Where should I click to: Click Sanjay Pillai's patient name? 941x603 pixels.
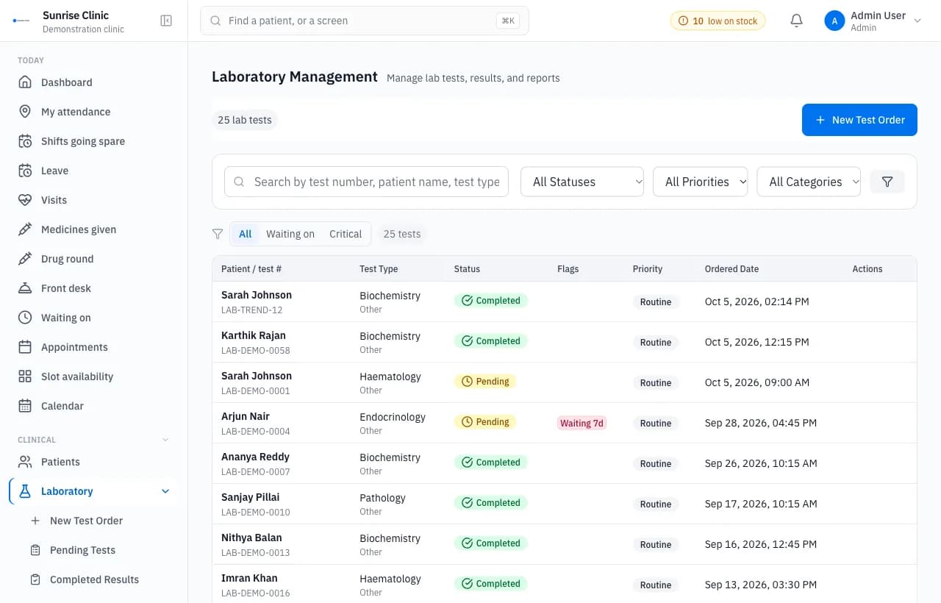pos(251,497)
